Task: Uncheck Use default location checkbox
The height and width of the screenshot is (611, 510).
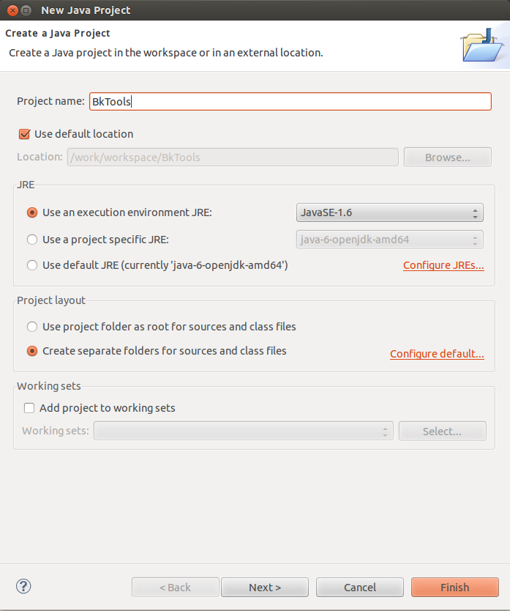Action: pyautogui.click(x=24, y=134)
